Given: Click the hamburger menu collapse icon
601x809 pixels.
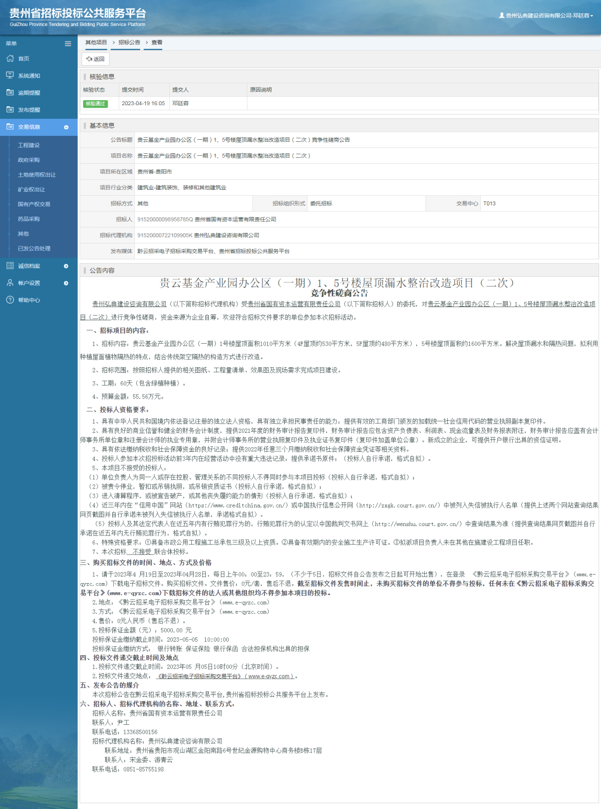Looking at the screenshot, I should [68, 44].
